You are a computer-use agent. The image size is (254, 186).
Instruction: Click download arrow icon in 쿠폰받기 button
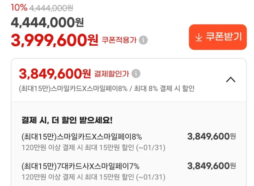coord(198,37)
